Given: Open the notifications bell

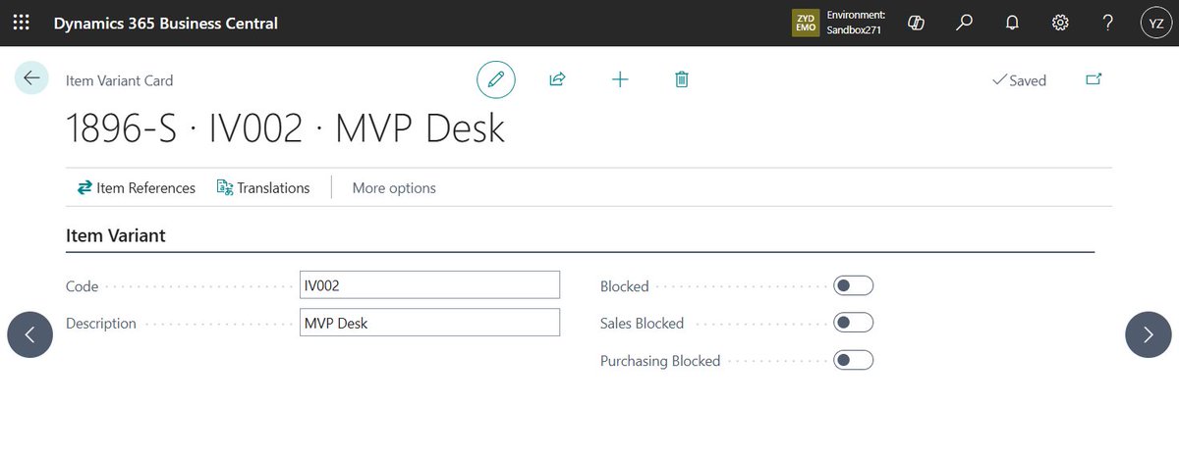Looking at the screenshot, I should tap(1013, 23).
